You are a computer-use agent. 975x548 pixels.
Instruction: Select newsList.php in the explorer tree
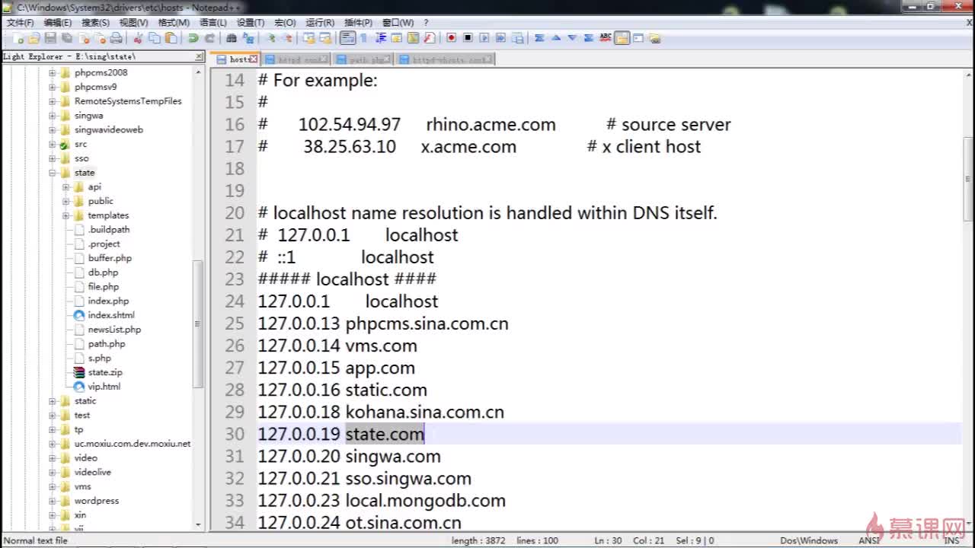[x=114, y=330]
